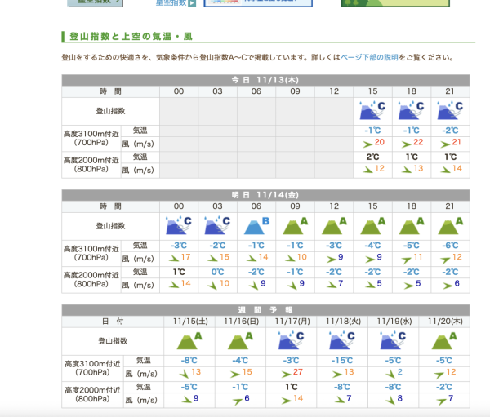
Task: Click tomorrow's 06:00 climbing index B icon
Action: point(256,225)
